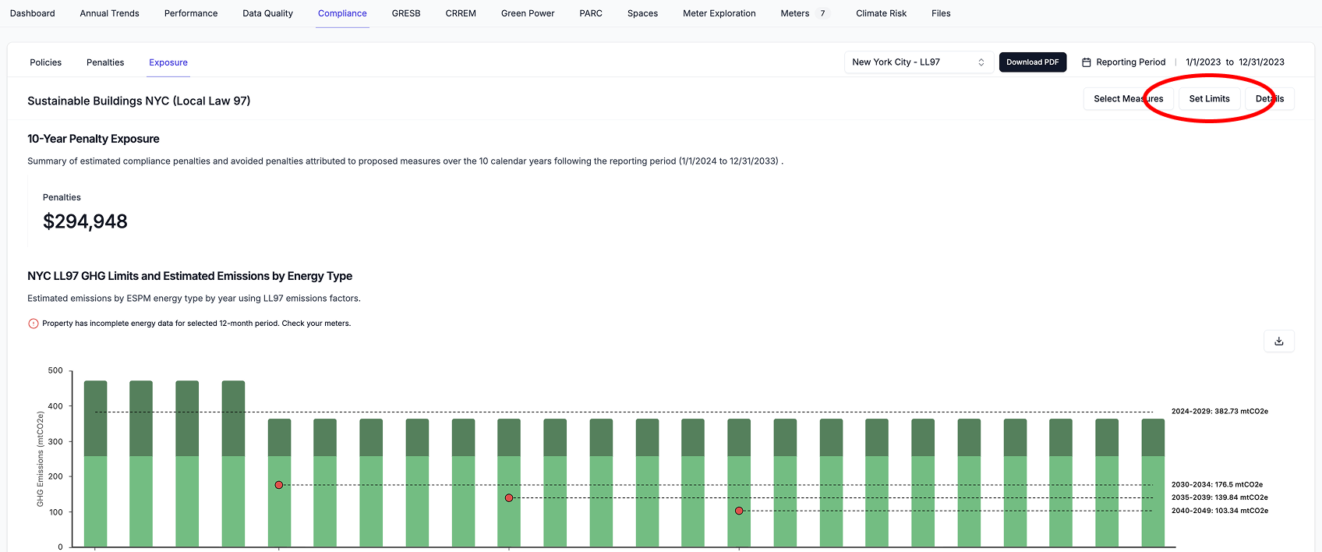The height and width of the screenshot is (552, 1322).
Task: Click the last bar in the emissions chart
Action: click(1153, 483)
